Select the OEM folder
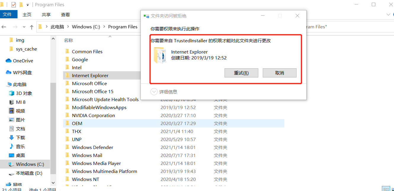Image resolution: width=394 pixels, height=191 pixels. 174,123
